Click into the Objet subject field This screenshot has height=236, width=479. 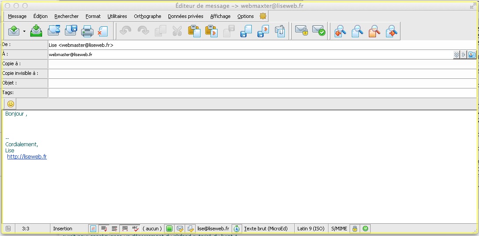[x=262, y=83]
